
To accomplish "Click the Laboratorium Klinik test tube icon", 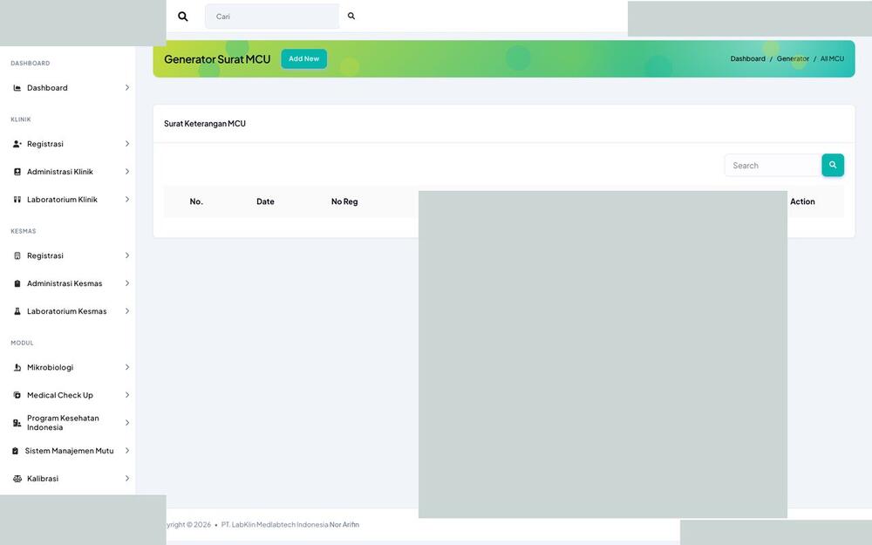I will coord(17,200).
